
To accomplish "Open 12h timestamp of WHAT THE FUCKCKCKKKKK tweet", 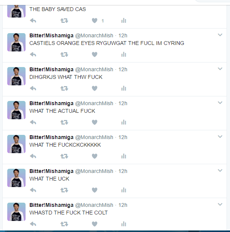I will pyautogui.click(x=123, y=137).
